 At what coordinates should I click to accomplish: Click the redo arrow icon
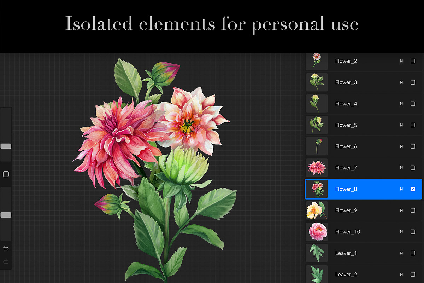coord(6,261)
